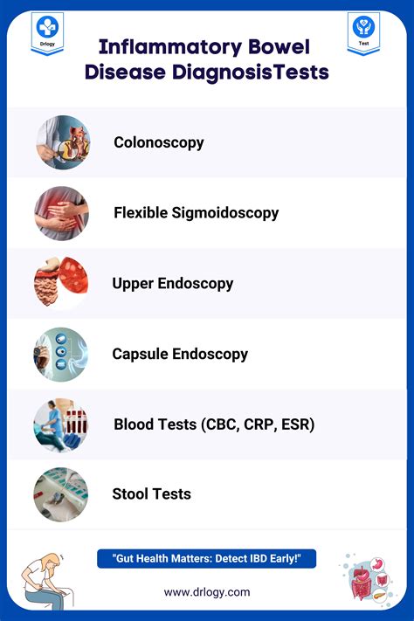This screenshot has height=621, width=414.
Task: Open the Blood Tests vials image
Action: (x=61, y=425)
